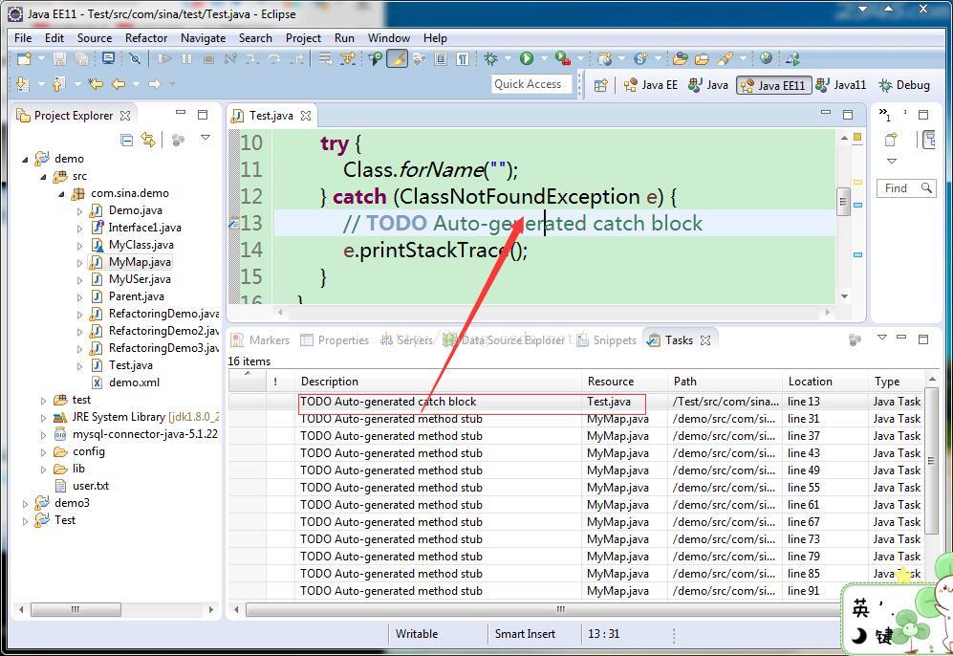The width and height of the screenshot is (953, 656).
Task: Sort tasks by Location column header
Action: click(825, 382)
